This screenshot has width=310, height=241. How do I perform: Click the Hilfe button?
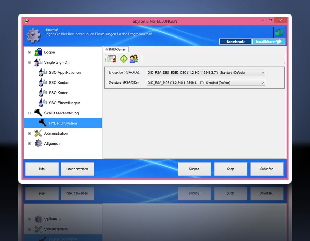[42, 169]
